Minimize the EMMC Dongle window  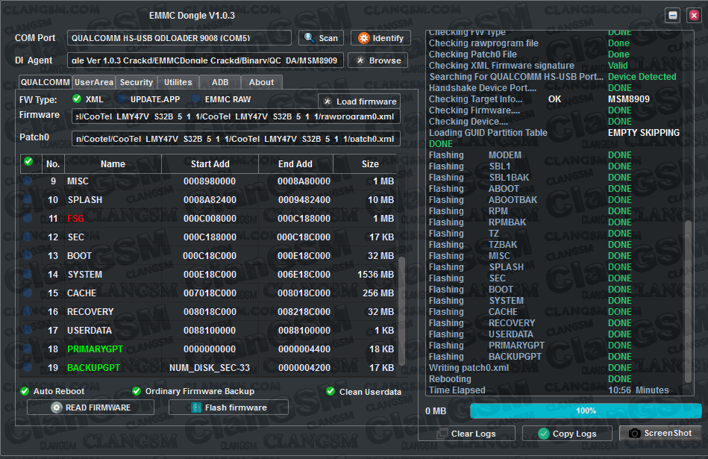pos(673,16)
